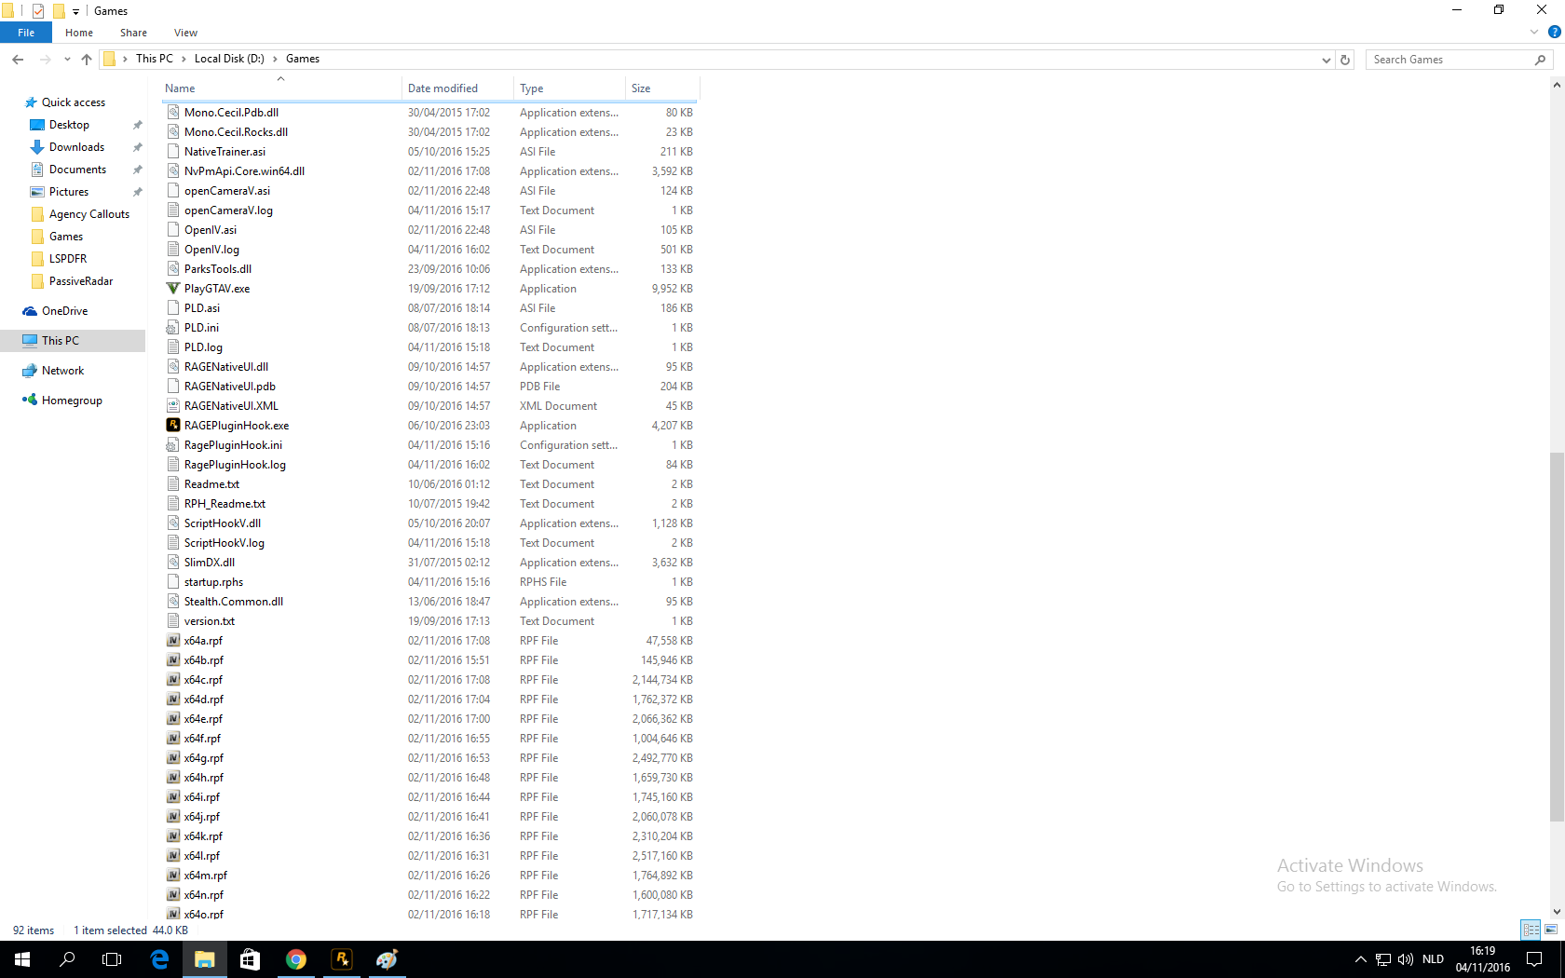Open the Help question mark icon
The image size is (1565, 978).
[x=1554, y=33]
